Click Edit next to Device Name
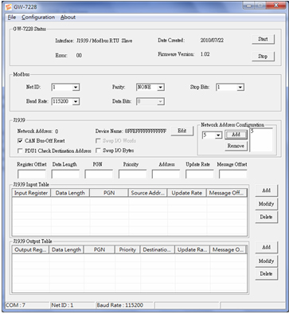Screen dimensions: 289x314 [182, 131]
